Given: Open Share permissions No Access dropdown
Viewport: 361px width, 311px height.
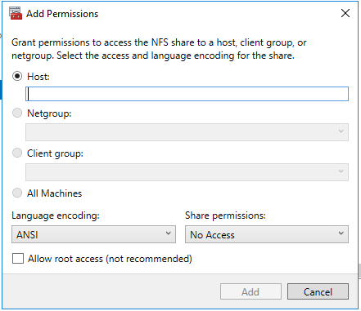Looking at the screenshot, I should [x=267, y=234].
